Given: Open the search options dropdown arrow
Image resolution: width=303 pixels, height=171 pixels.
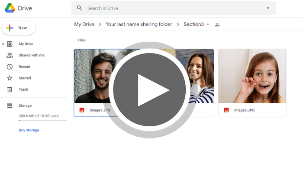Looking at the screenshot, I should pos(268,8).
